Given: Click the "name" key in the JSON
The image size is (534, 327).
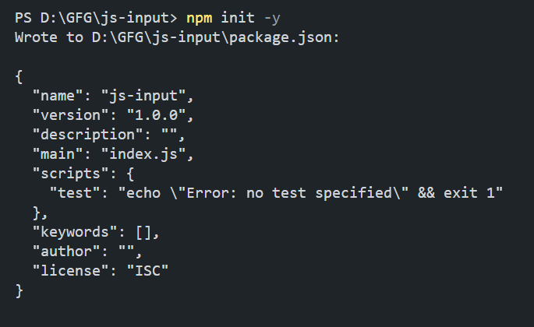Looking at the screenshot, I should coord(58,95).
